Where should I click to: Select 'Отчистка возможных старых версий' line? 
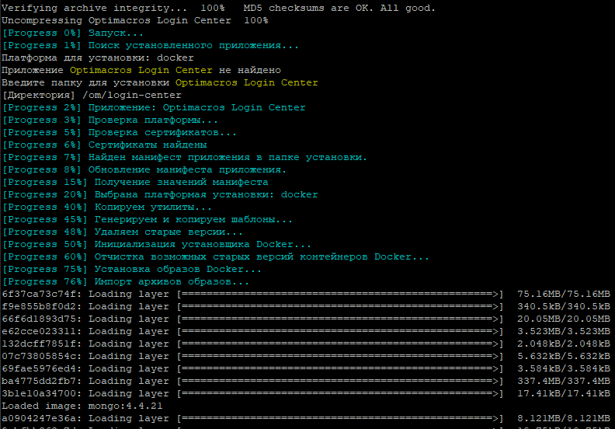(x=215, y=256)
